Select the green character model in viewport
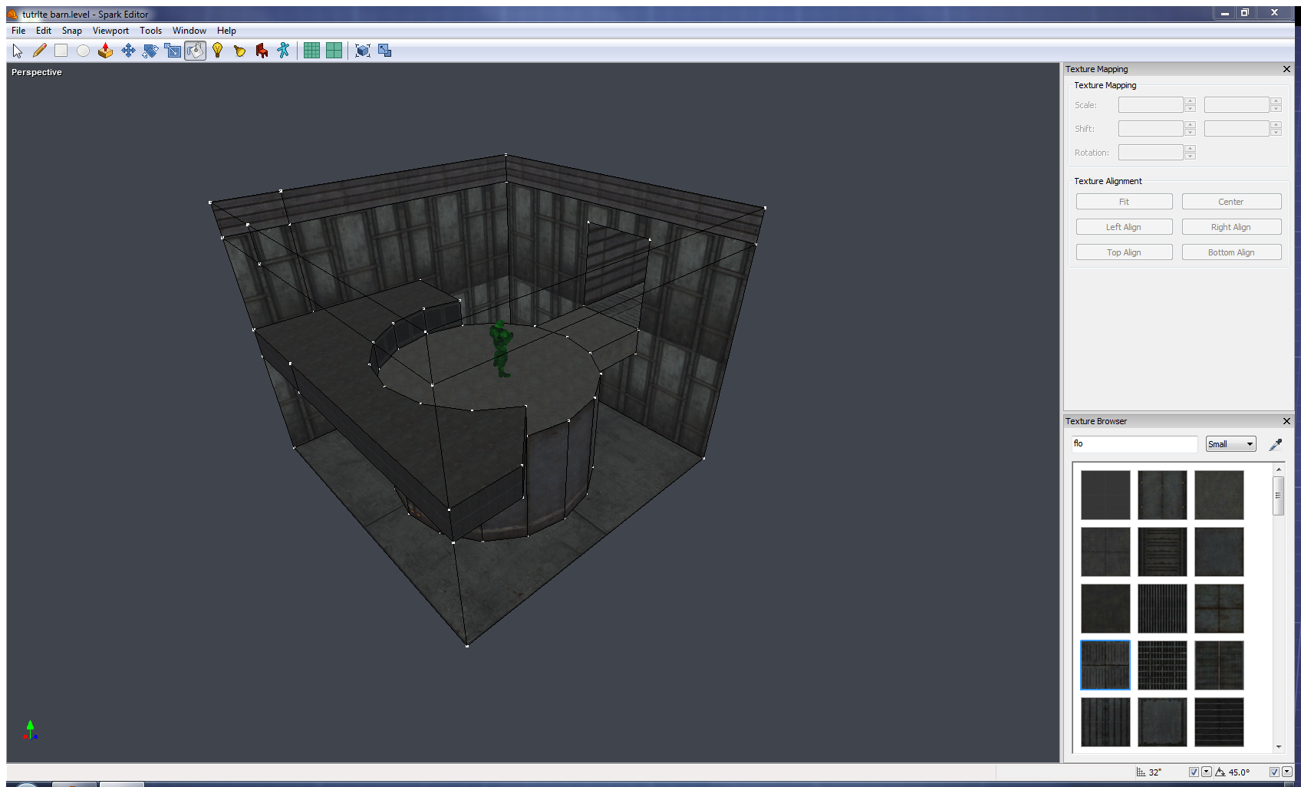 tap(501, 349)
